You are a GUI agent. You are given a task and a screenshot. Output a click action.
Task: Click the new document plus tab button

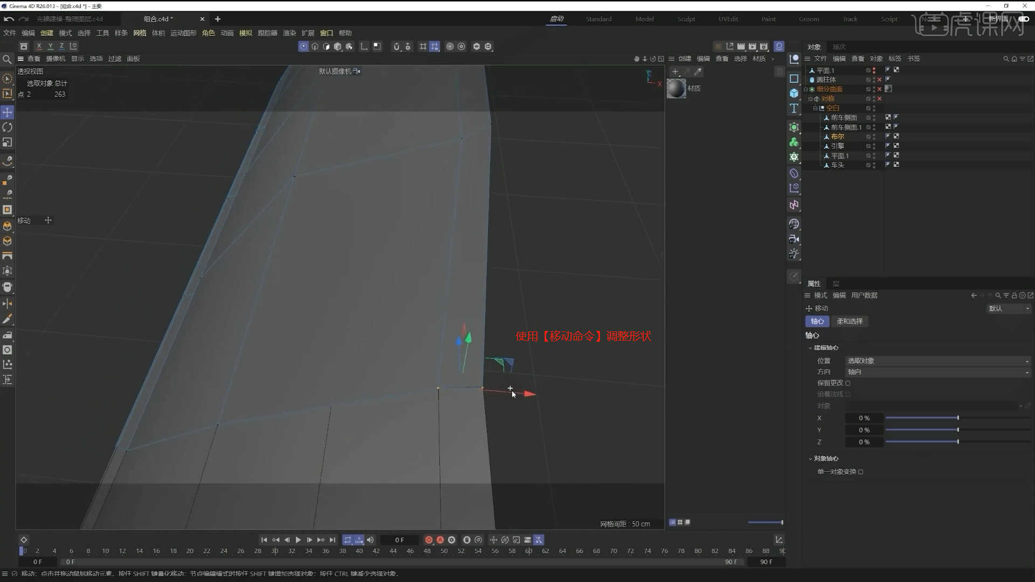(x=218, y=19)
